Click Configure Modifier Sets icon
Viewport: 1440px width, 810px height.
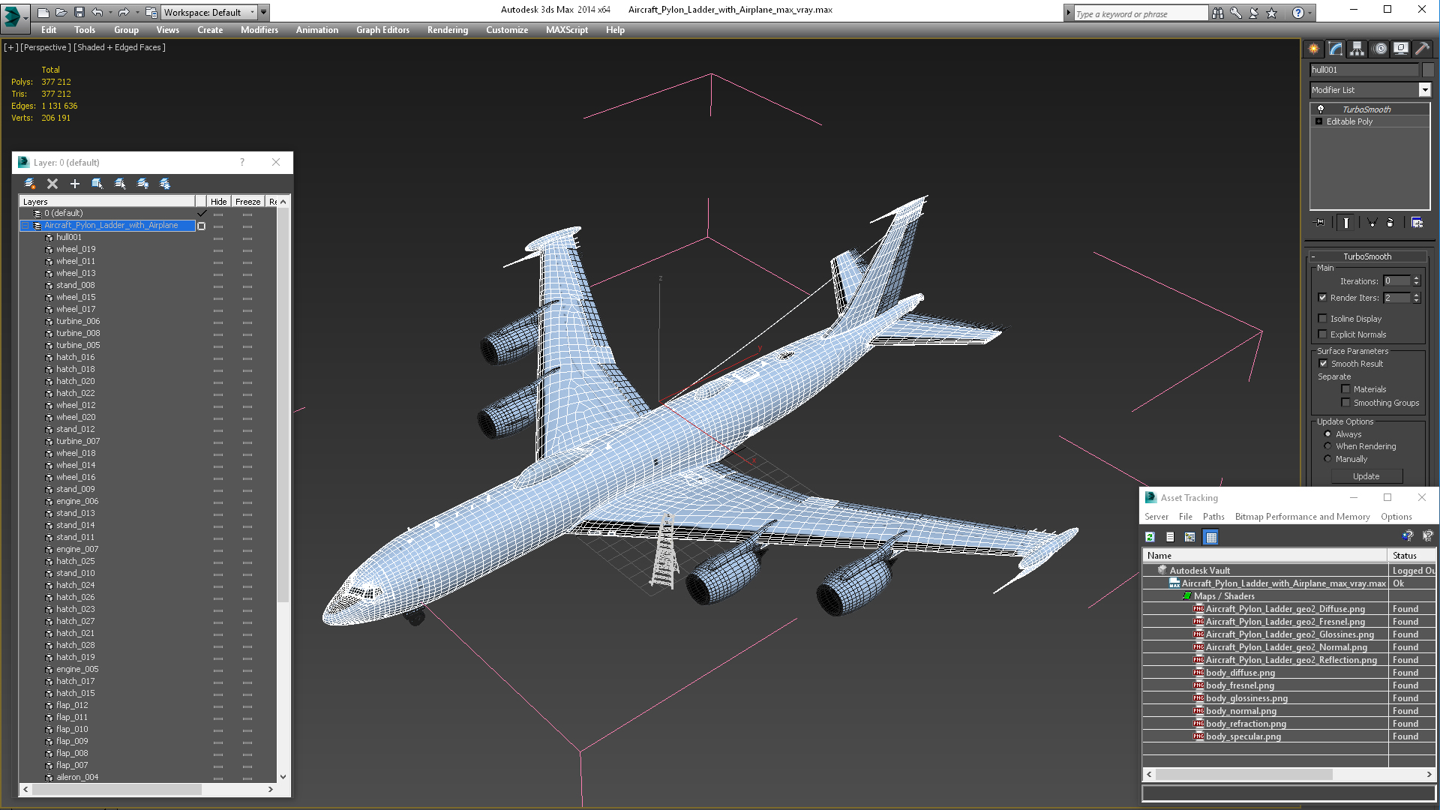point(1417,223)
